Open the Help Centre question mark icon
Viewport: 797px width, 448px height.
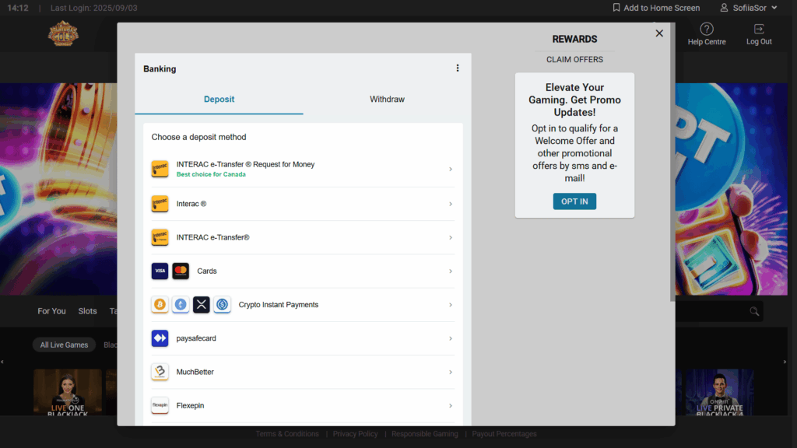[x=706, y=30]
